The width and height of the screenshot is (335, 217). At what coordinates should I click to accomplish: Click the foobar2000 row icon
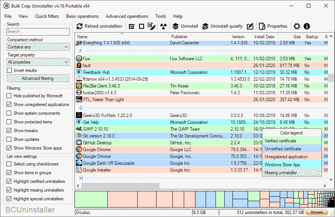79,93
